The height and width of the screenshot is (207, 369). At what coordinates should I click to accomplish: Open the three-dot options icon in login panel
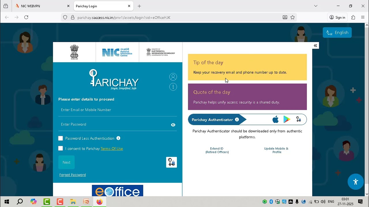click(173, 87)
